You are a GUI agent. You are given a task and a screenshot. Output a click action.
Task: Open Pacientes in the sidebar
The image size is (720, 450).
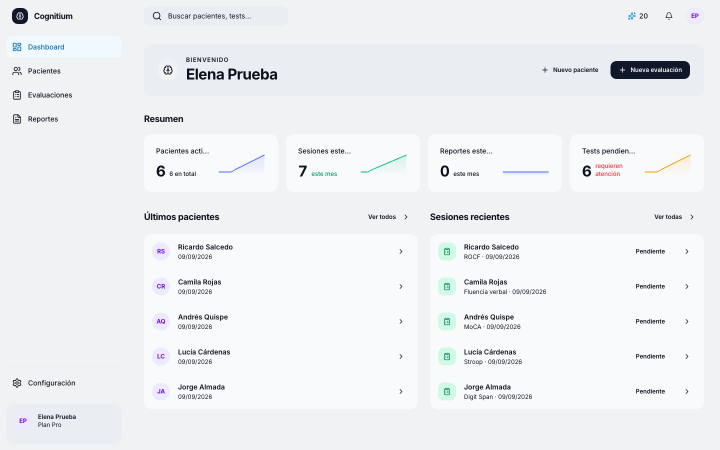pyautogui.click(x=64, y=71)
